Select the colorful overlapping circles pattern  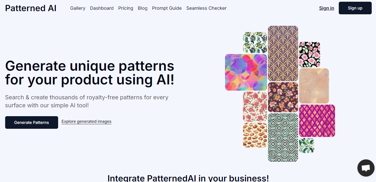[x=246, y=72]
